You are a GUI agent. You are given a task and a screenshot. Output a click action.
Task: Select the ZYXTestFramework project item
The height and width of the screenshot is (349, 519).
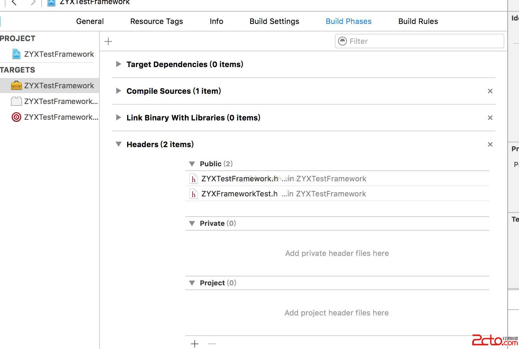(x=59, y=54)
